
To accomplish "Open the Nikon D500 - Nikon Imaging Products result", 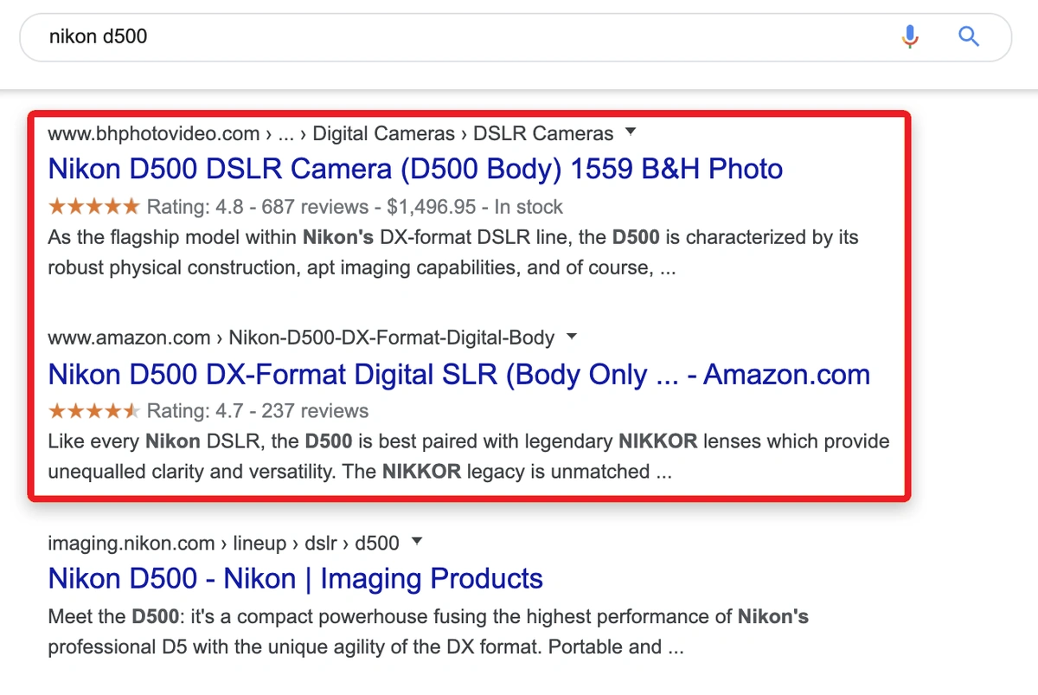I will click(x=295, y=579).
